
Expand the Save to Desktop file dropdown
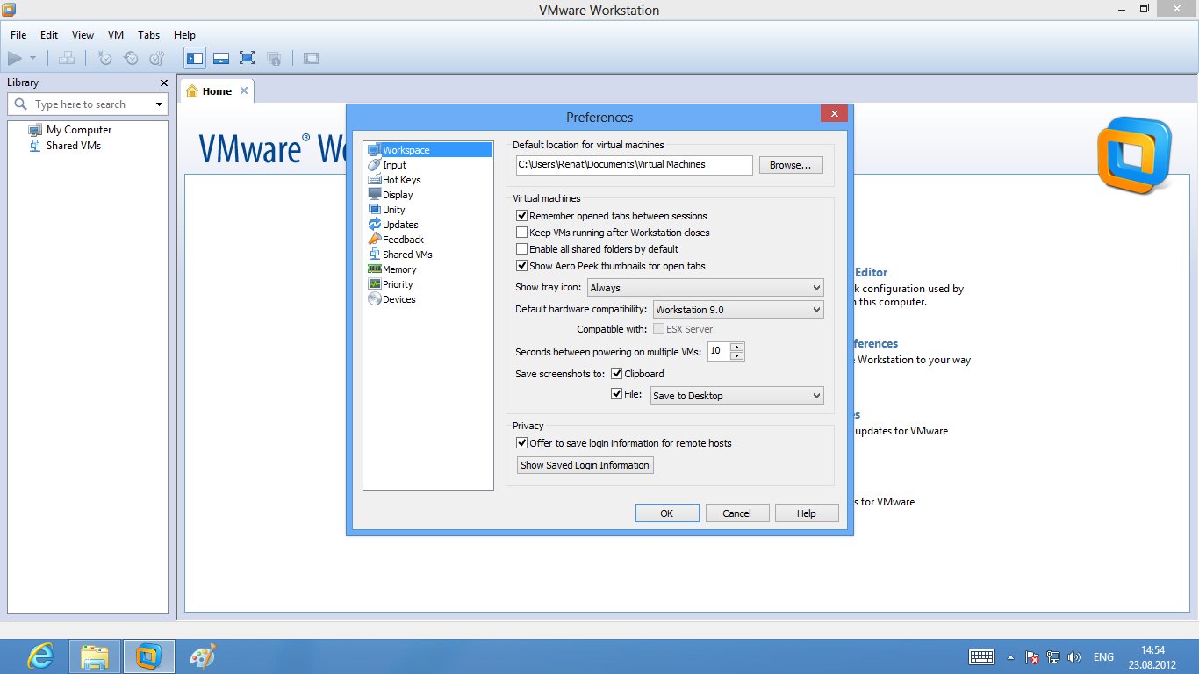(736, 396)
